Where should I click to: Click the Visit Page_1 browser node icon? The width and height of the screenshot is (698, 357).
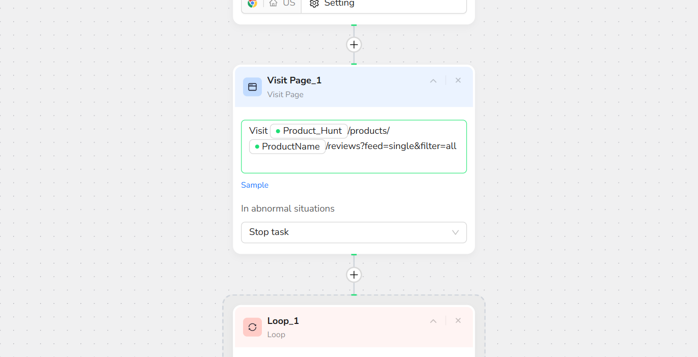point(252,87)
